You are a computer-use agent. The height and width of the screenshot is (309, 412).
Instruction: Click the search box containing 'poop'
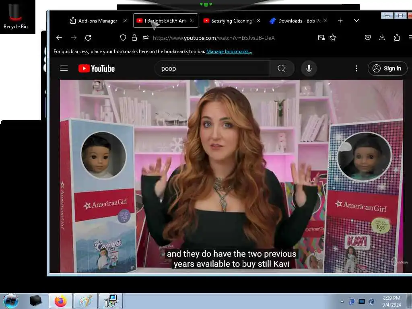pyautogui.click(x=212, y=68)
